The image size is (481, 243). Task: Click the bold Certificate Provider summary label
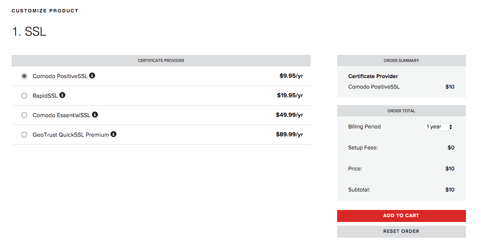(373, 76)
